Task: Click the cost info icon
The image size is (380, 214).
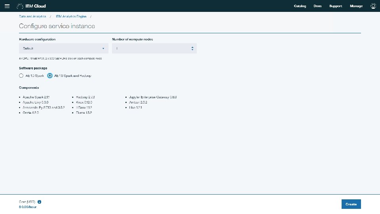Action: click(x=39, y=202)
